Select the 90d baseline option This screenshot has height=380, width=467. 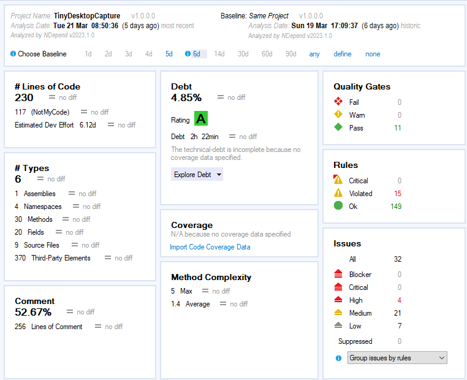point(290,54)
